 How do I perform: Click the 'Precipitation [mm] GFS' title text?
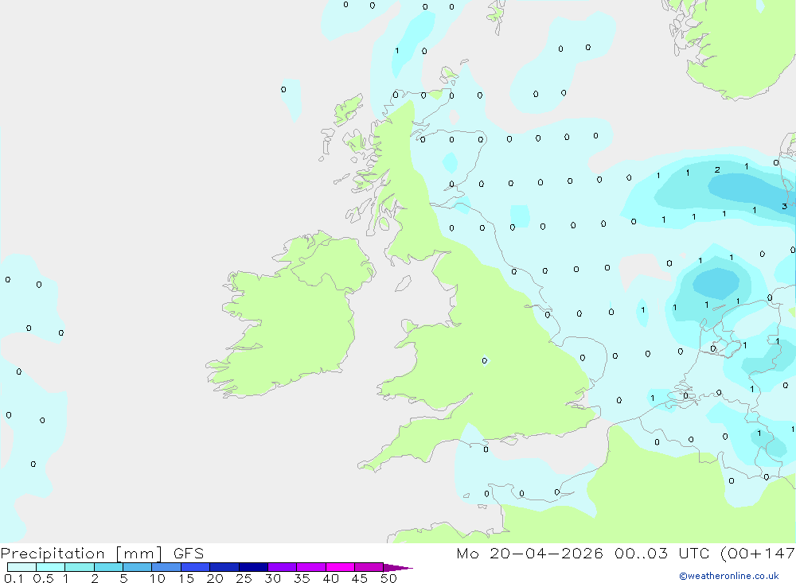pos(102,554)
